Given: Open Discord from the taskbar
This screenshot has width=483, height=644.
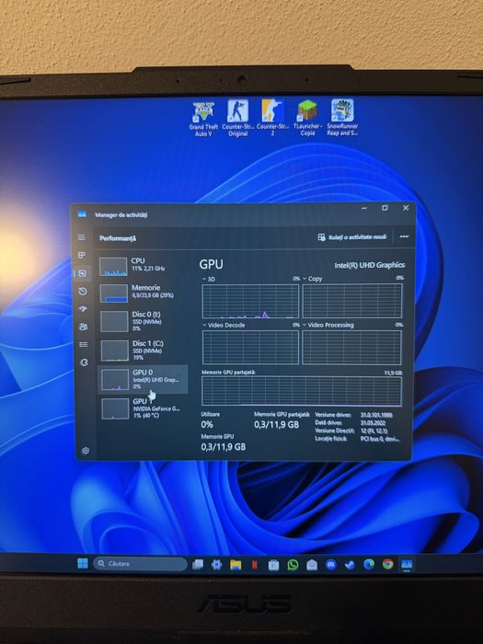Looking at the screenshot, I should [x=331, y=565].
